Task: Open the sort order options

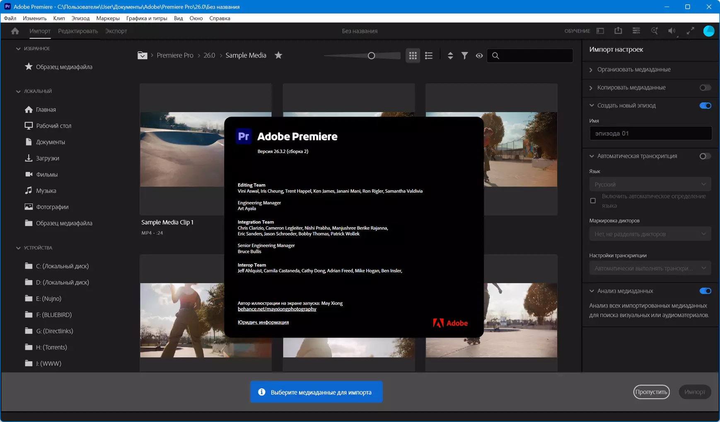Action: [450, 55]
